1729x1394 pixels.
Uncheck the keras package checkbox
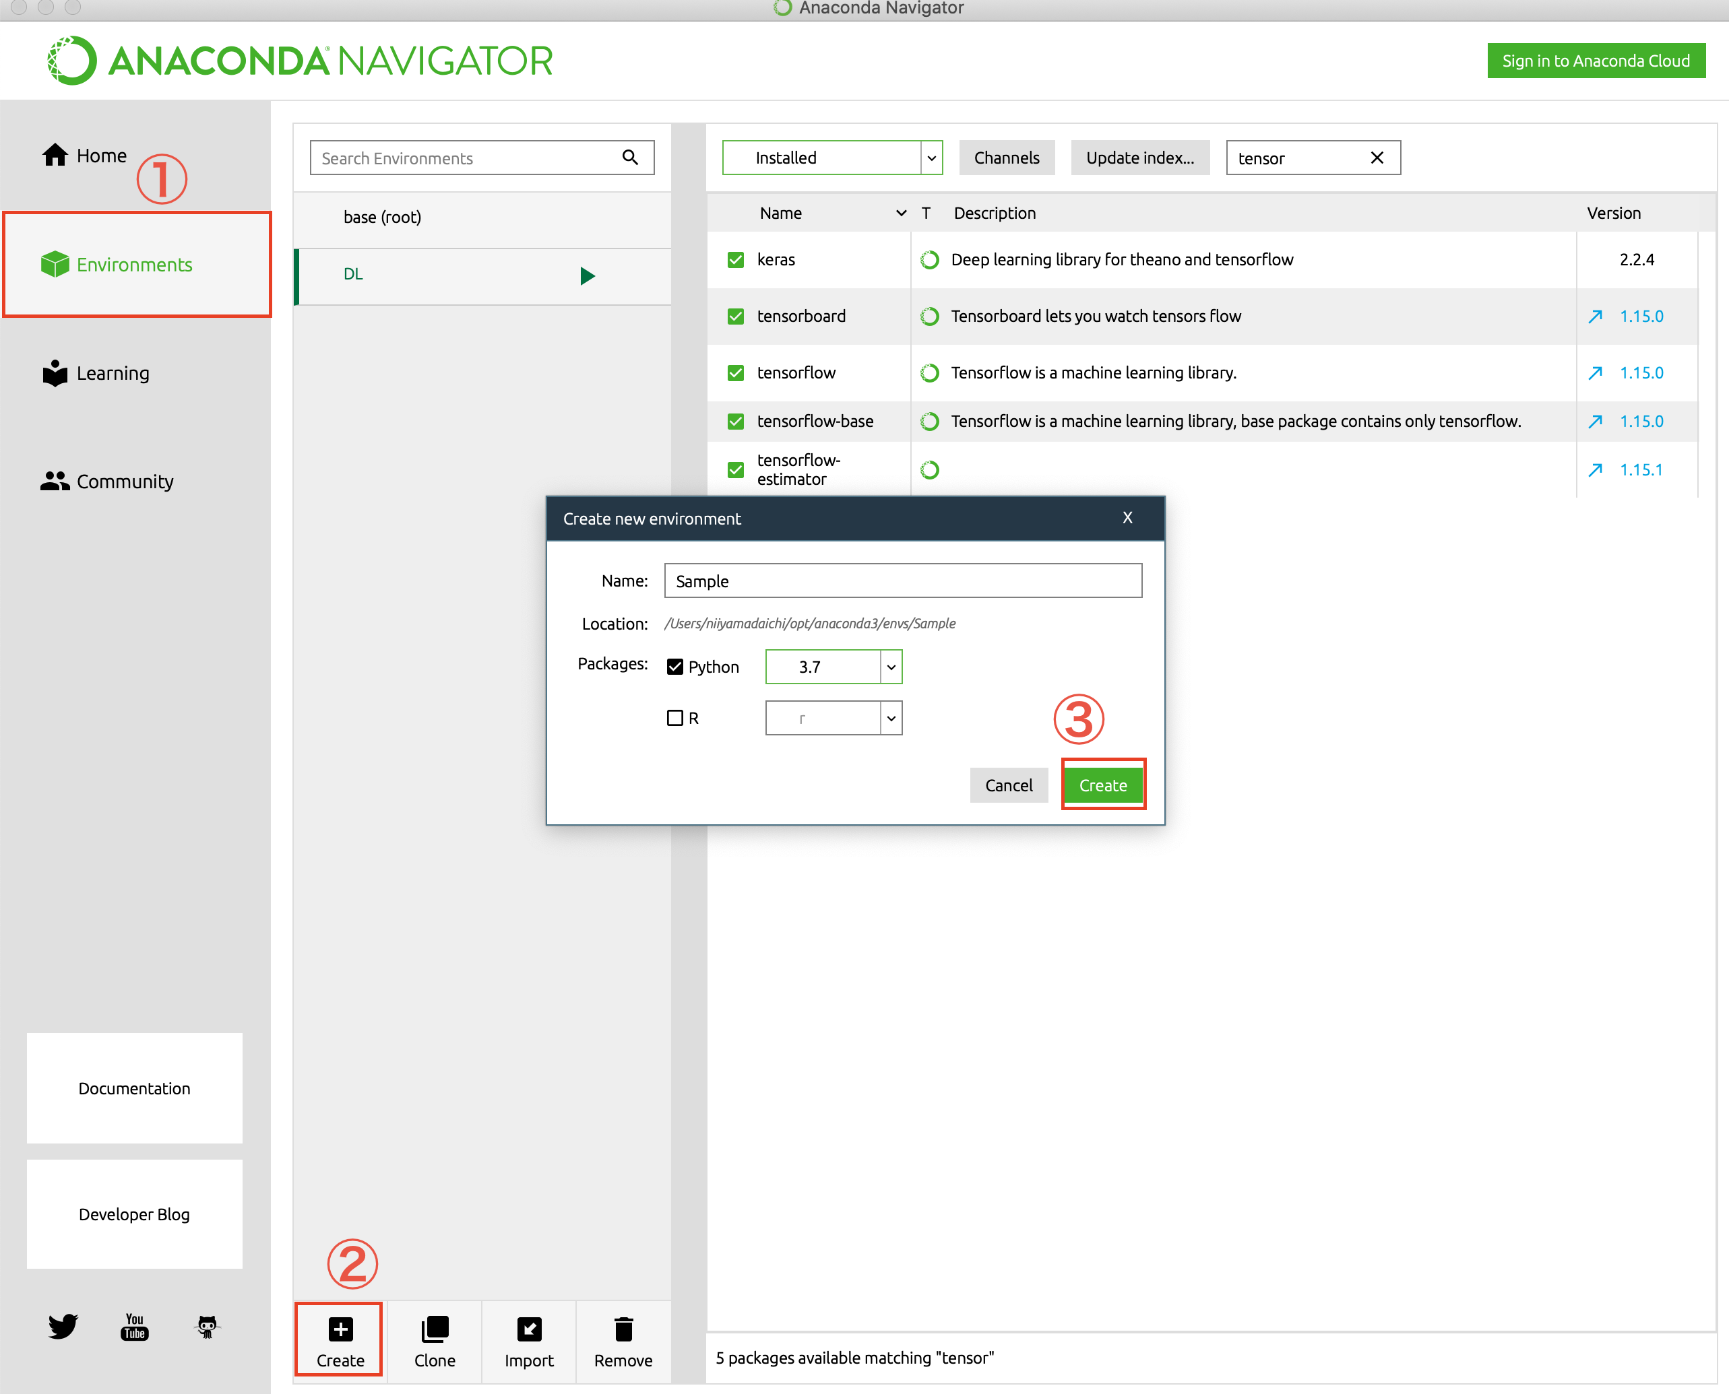click(x=735, y=259)
